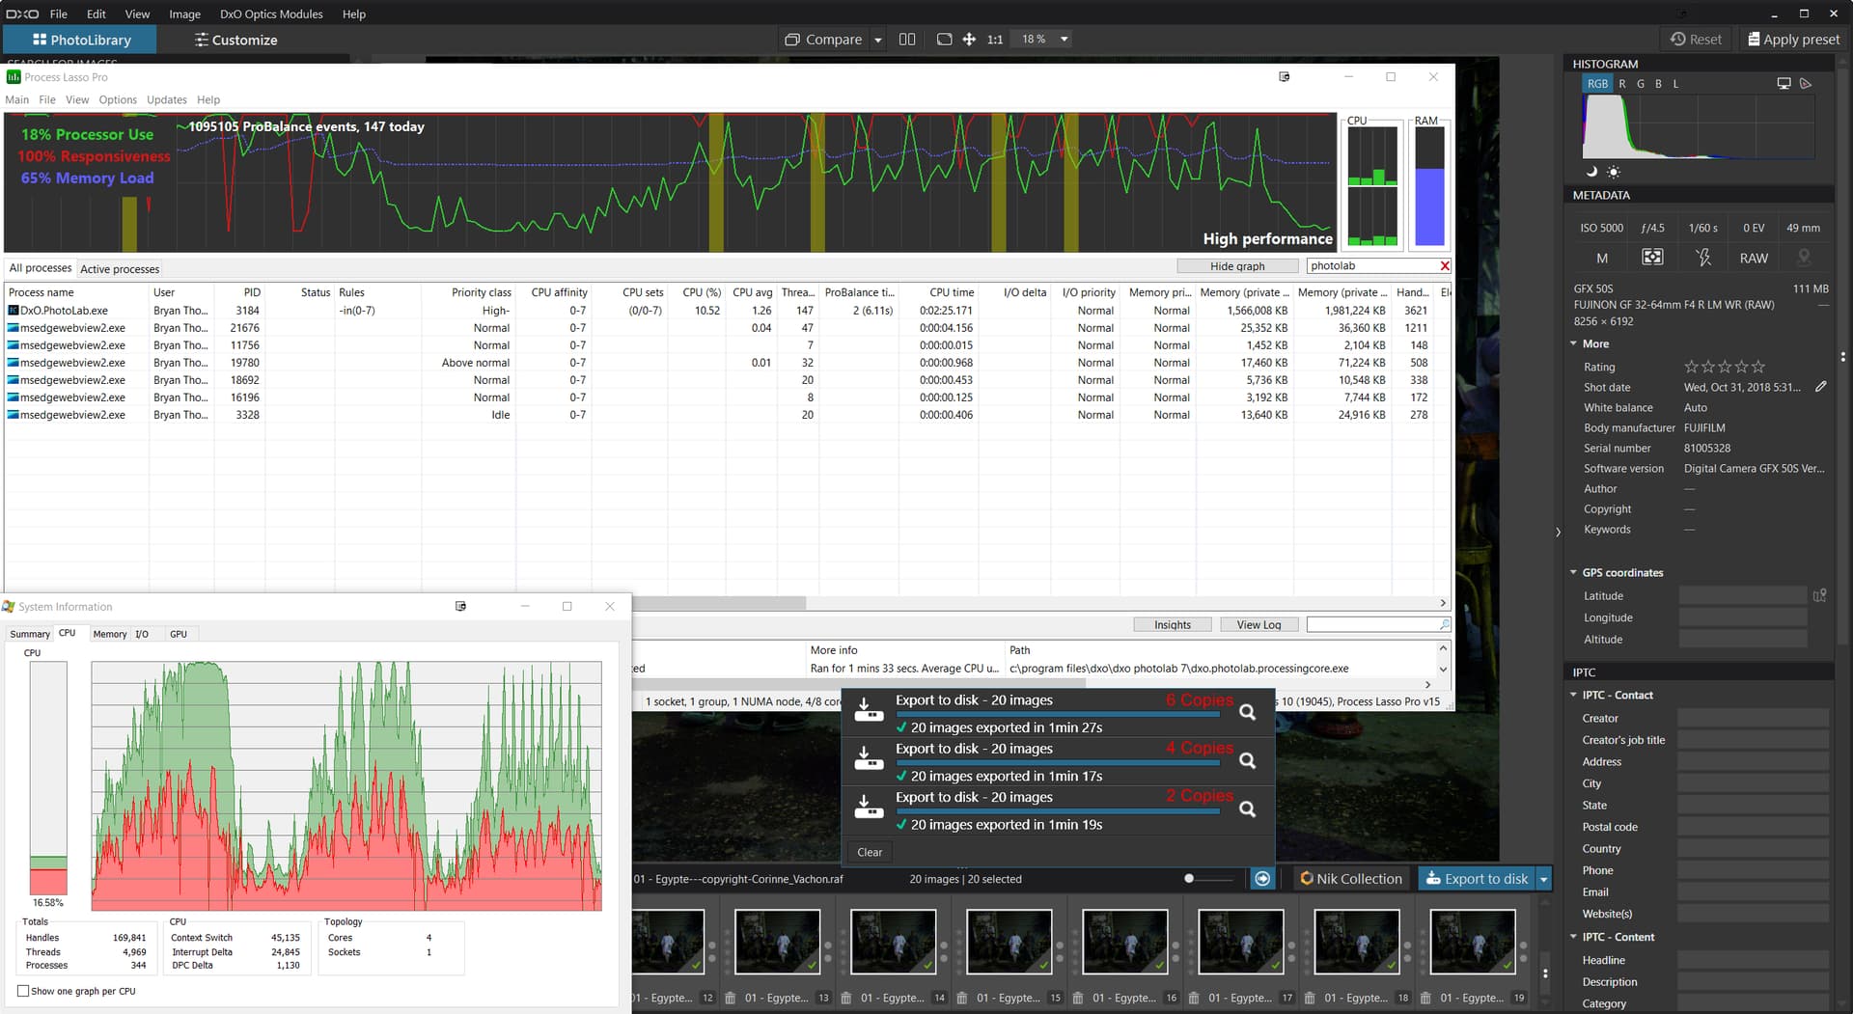
Task: Open the GPU tab in System Information
Action: click(179, 634)
